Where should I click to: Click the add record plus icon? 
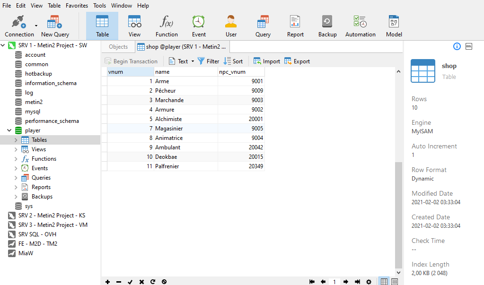tap(108, 282)
